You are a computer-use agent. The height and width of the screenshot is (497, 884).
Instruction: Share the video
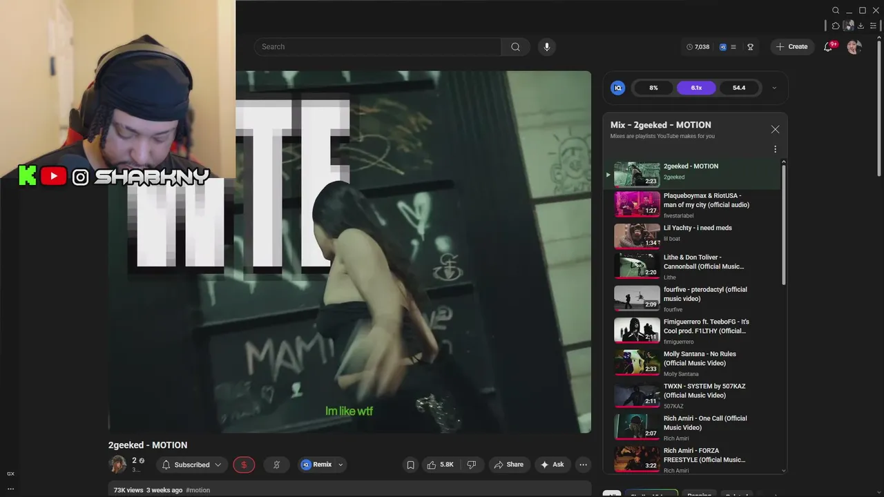pyautogui.click(x=509, y=465)
